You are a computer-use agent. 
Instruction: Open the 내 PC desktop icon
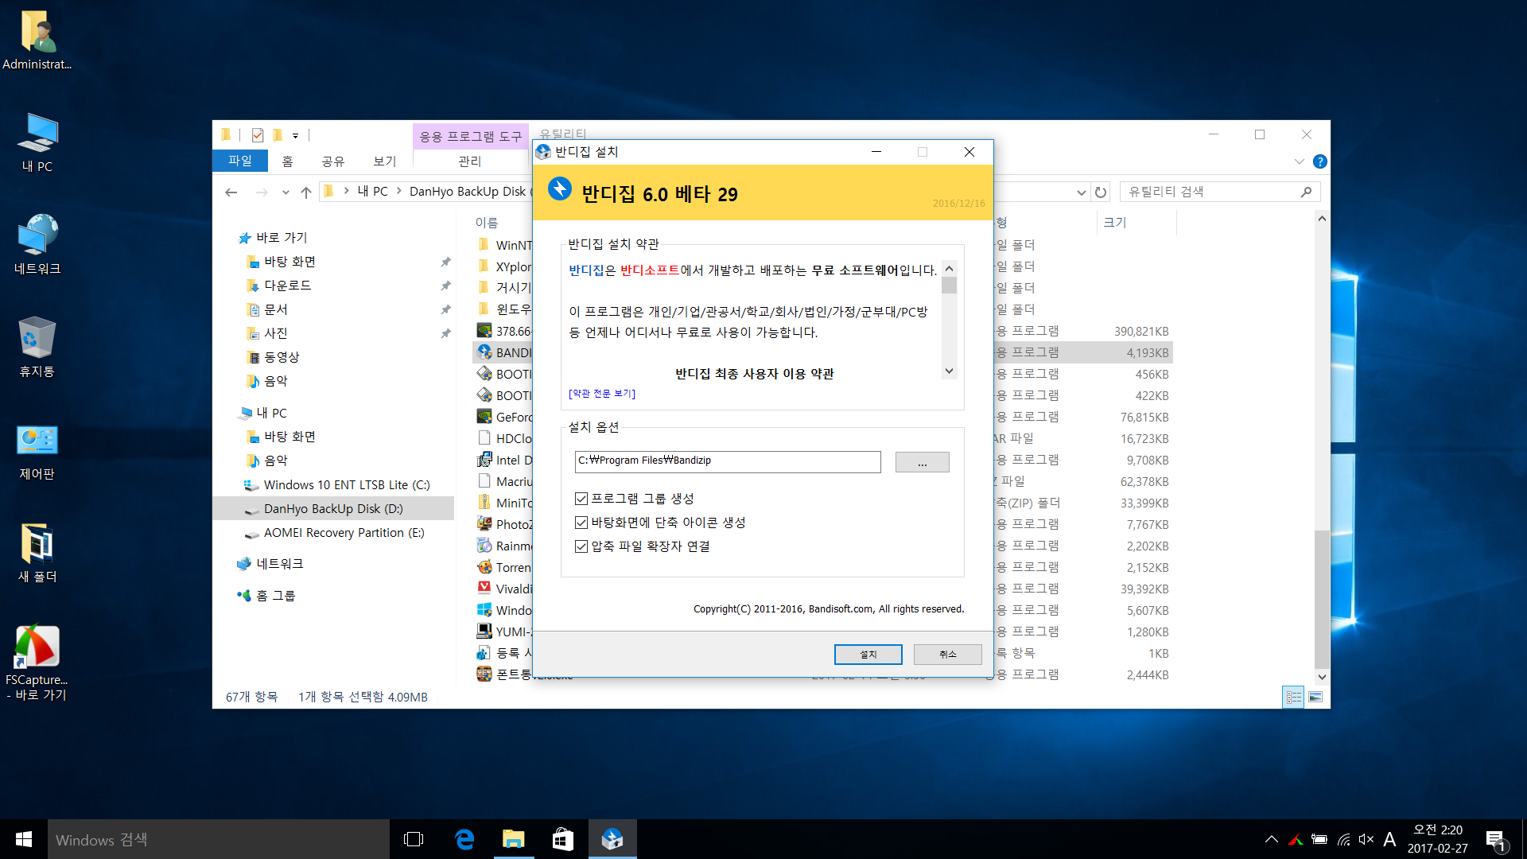click(x=37, y=143)
